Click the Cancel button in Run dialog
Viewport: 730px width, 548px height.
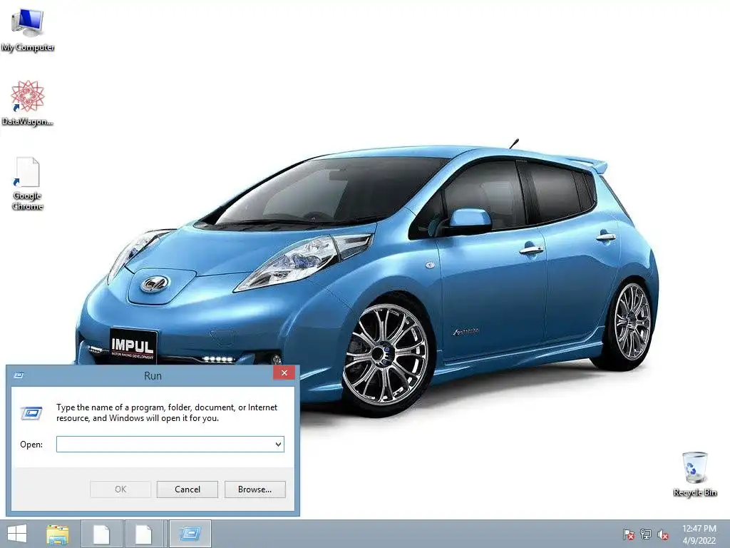coord(187,489)
